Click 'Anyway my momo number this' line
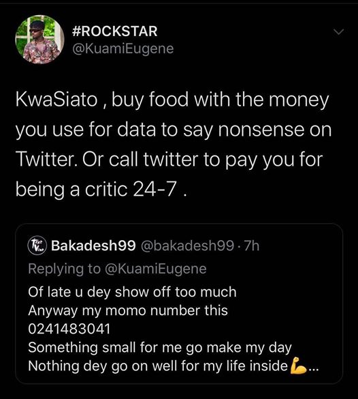The image size is (358, 399). coord(128,311)
